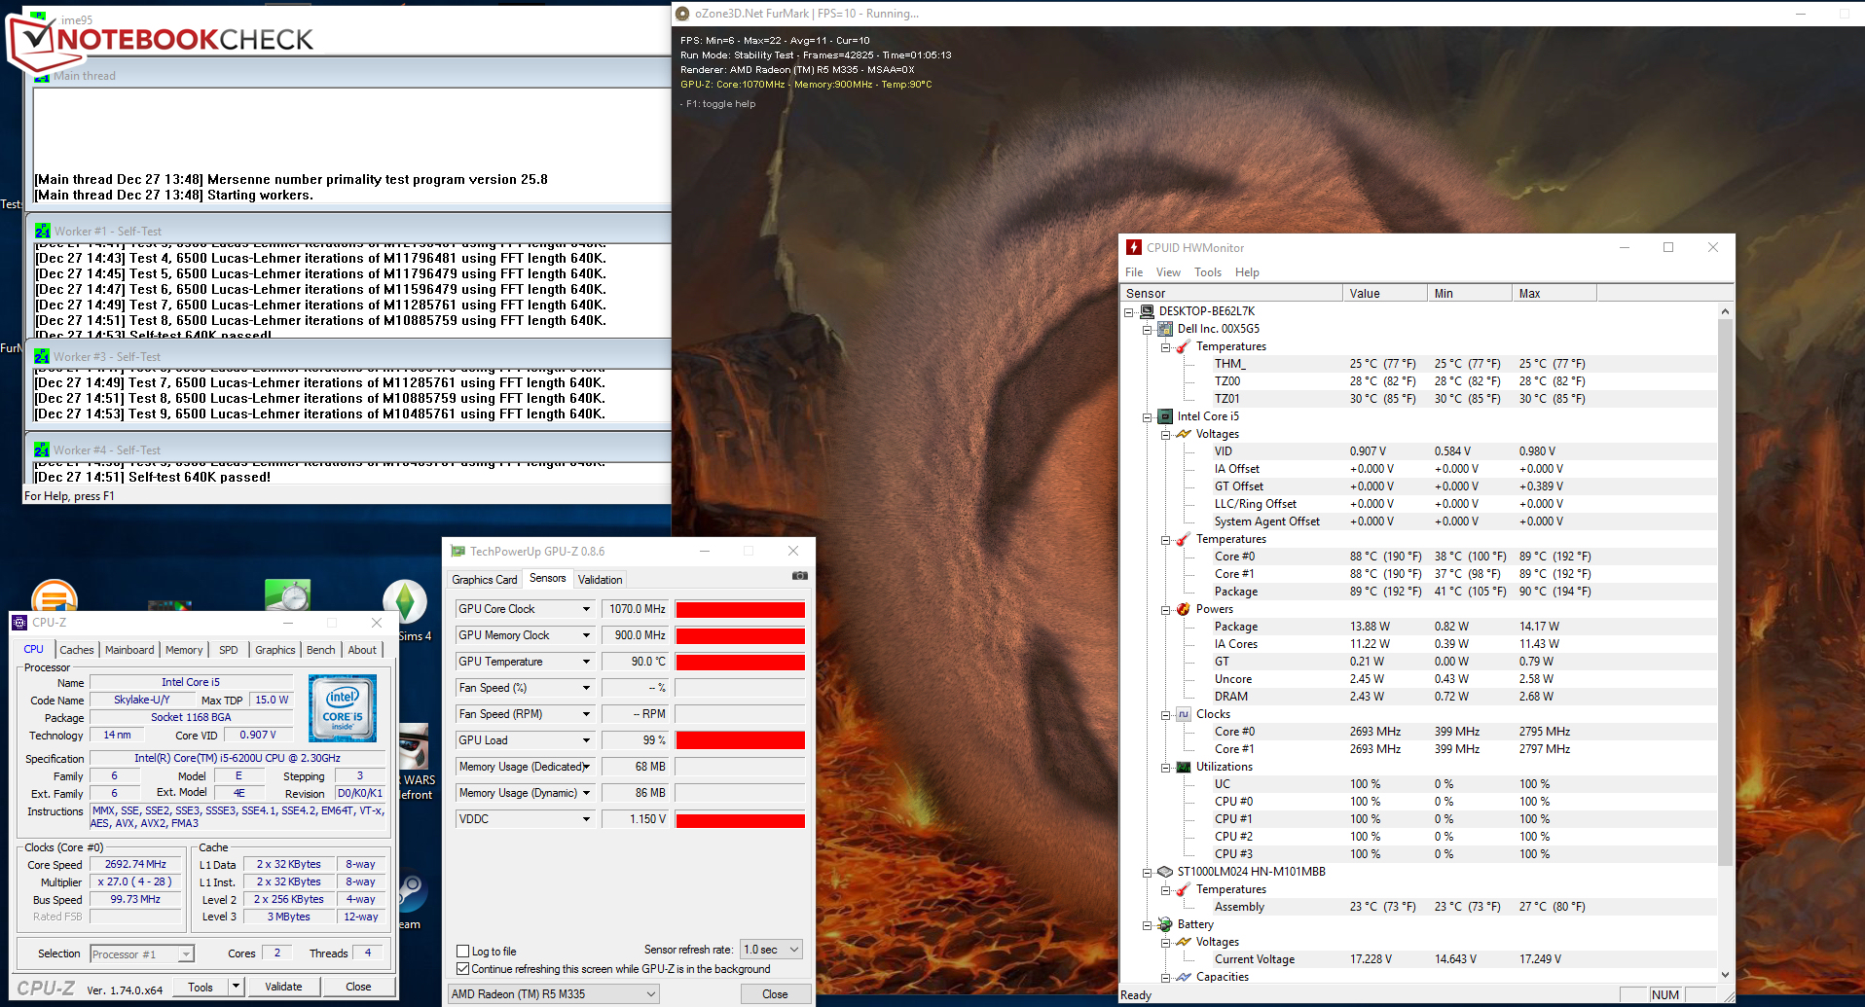Switch to GPU-Z Graphics Card tab

click(485, 580)
